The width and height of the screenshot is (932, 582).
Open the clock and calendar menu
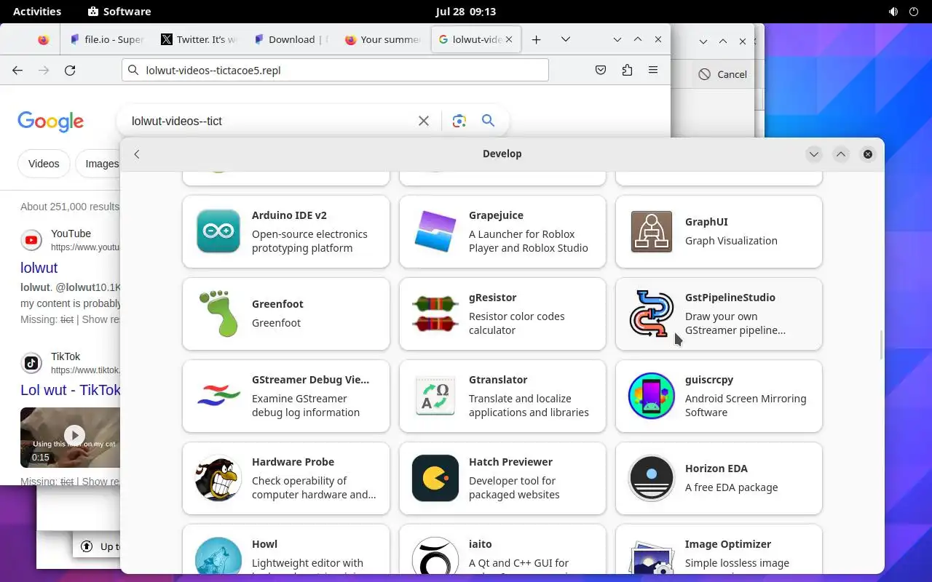[x=466, y=12]
